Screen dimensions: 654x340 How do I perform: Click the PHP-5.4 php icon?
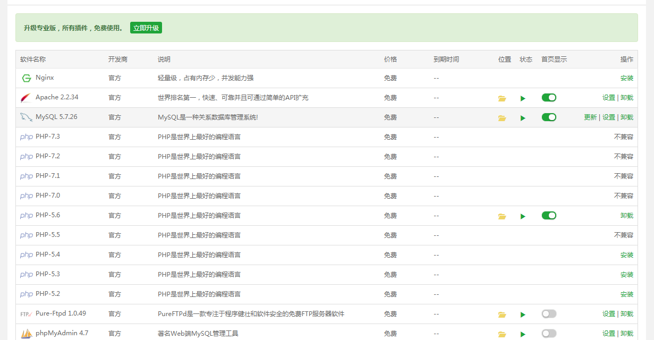[27, 255]
